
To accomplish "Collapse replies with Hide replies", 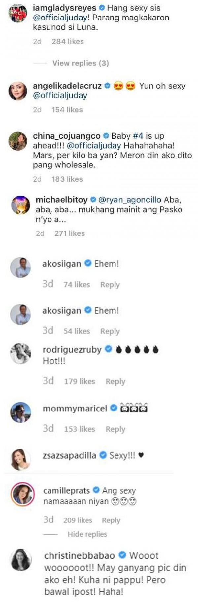I will [x=87, y=534].
